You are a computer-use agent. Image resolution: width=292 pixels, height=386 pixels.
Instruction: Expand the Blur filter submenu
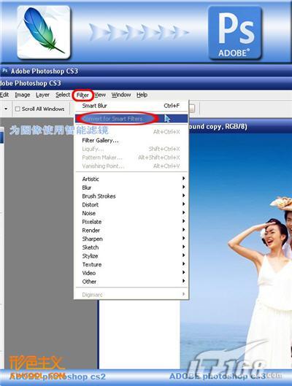[131, 188]
